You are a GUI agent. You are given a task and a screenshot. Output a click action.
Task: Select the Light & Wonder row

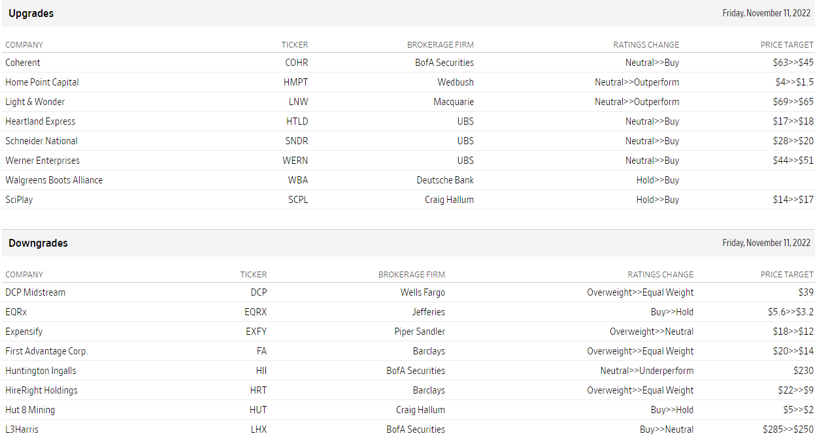35,102
